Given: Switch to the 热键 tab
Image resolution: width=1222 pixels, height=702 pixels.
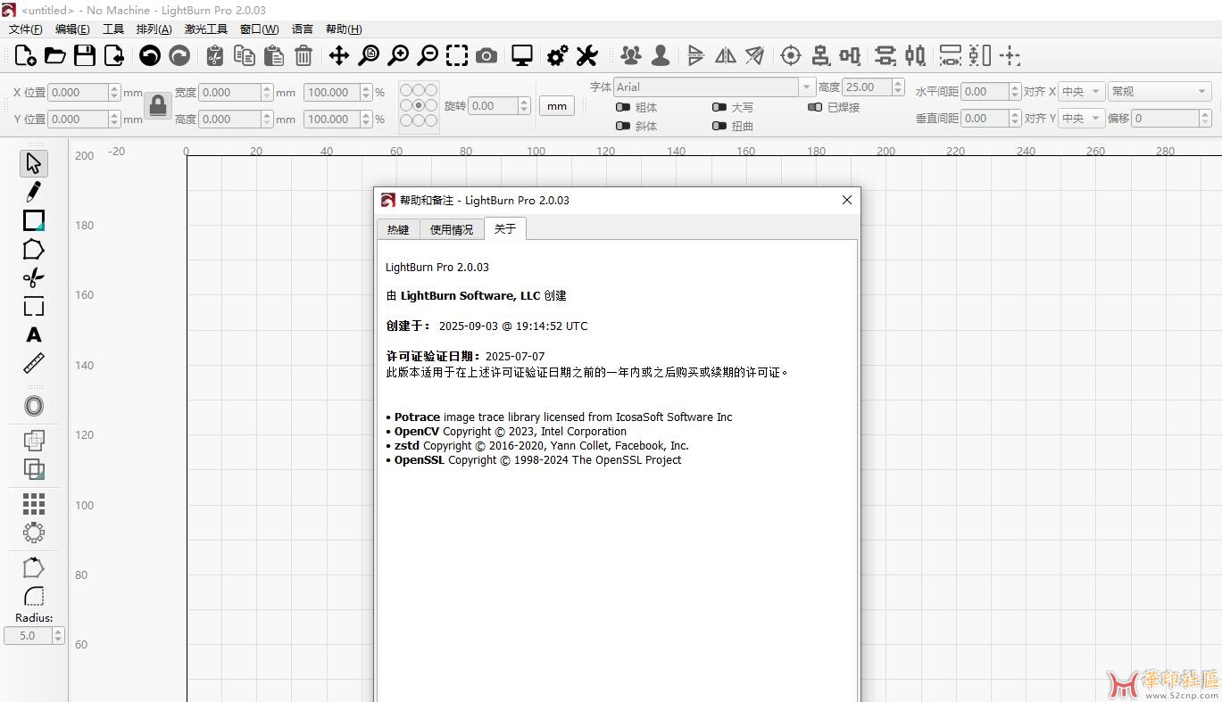Looking at the screenshot, I should tap(398, 229).
